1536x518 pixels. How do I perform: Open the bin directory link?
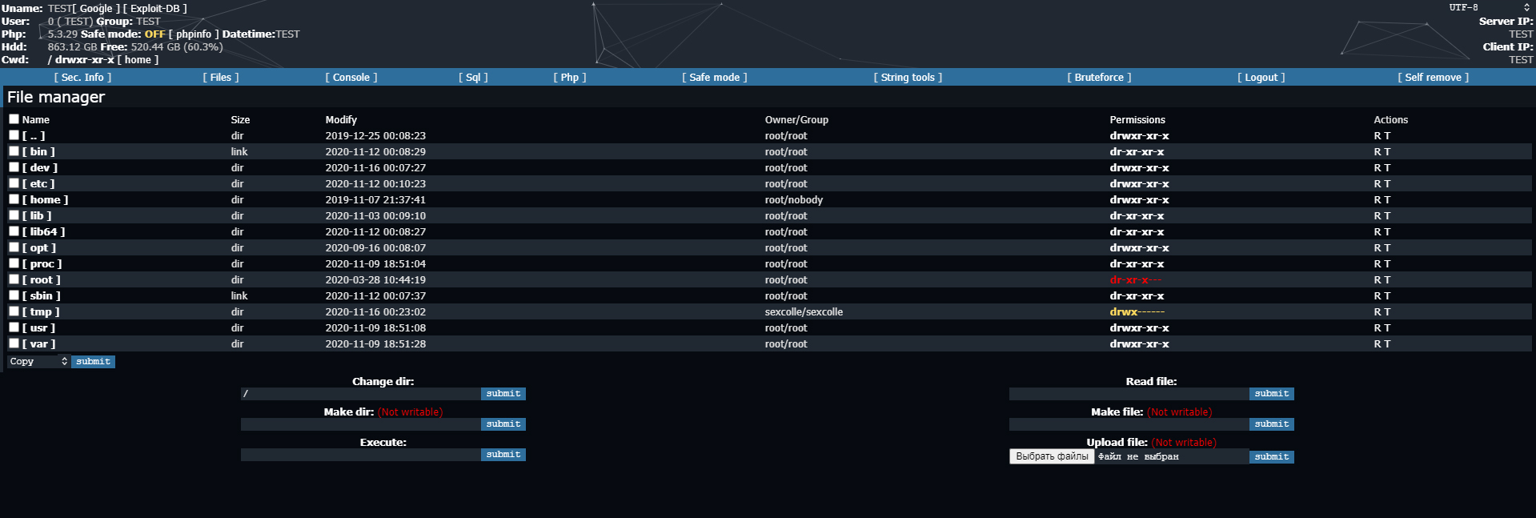pyautogui.click(x=38, y=152)
